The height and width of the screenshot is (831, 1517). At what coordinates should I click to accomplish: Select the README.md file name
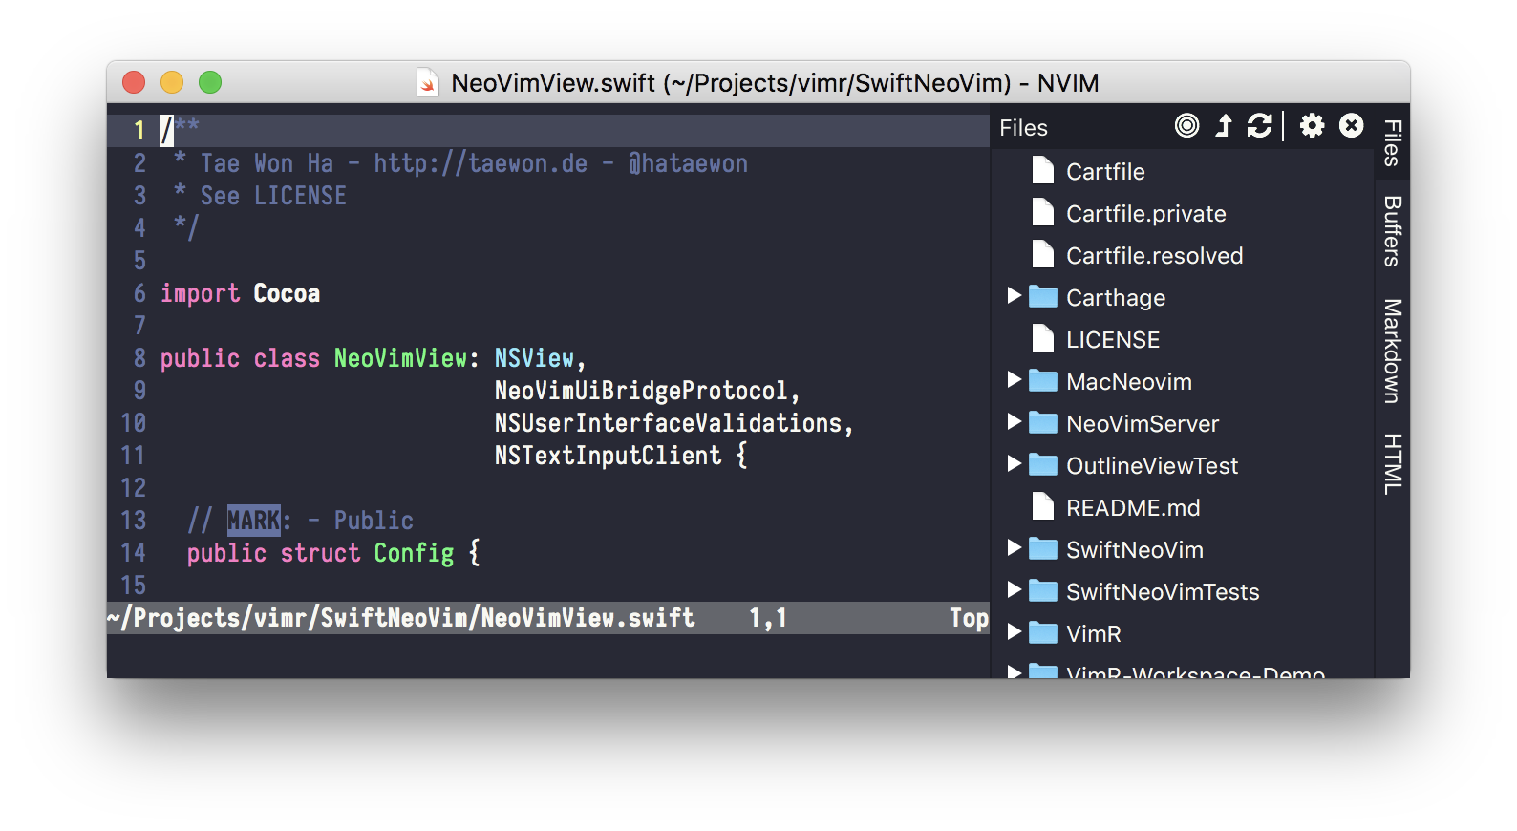(1133, 508)
